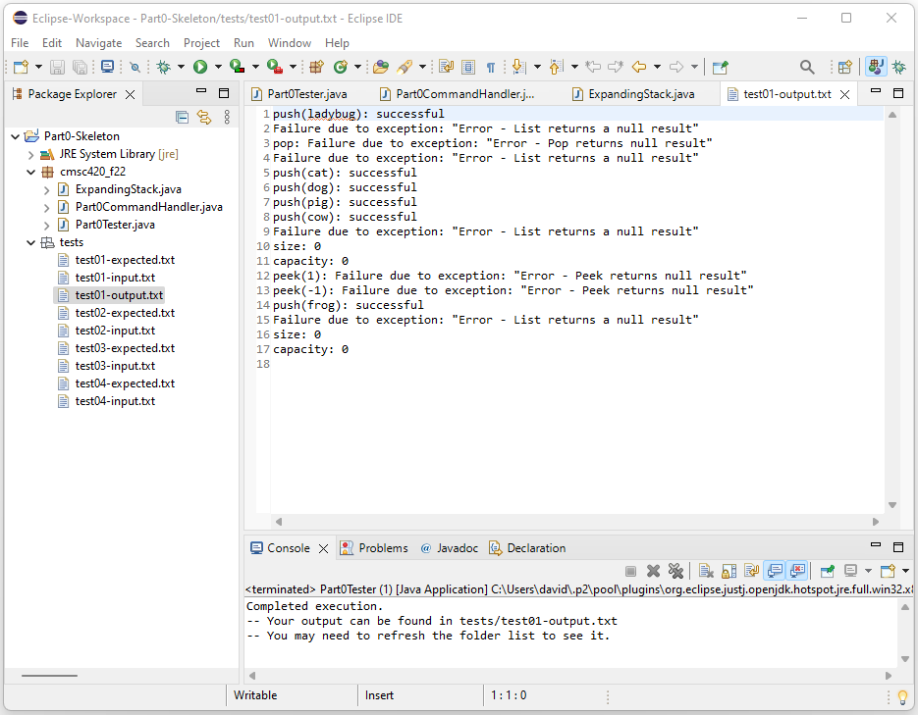
Task: Toggle Link with Editor in Package Explorer
Action: click(204, 118)
